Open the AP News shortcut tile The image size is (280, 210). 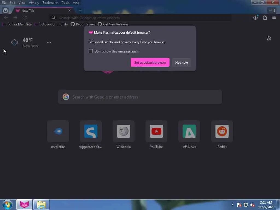click(189, 131)
